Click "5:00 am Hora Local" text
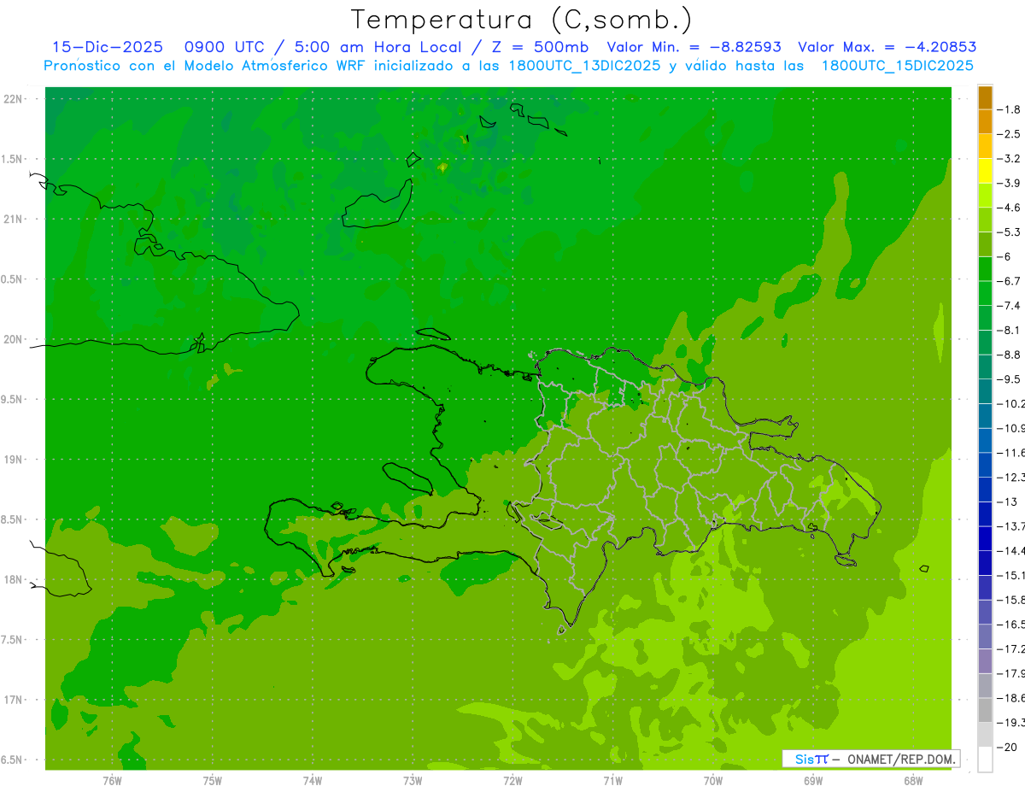The image size is (1025, 792). 378,47
